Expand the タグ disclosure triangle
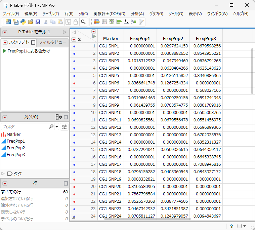This screenshot has width=255, height=230. (3, 174)
